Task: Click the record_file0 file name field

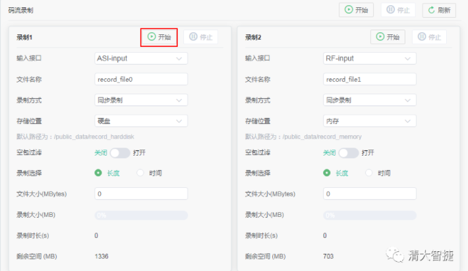Action: click(141, 79)
